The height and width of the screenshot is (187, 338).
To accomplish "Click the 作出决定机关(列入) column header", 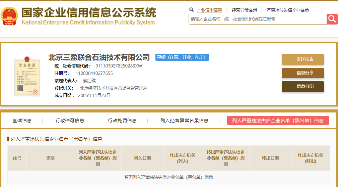I will [x=183, y=158].
